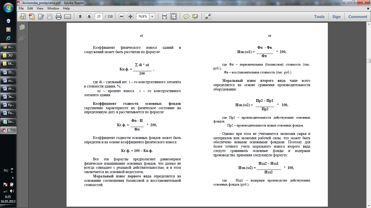Click the scrollbar down arrow

pyautogui.click(x=369, y=206)
